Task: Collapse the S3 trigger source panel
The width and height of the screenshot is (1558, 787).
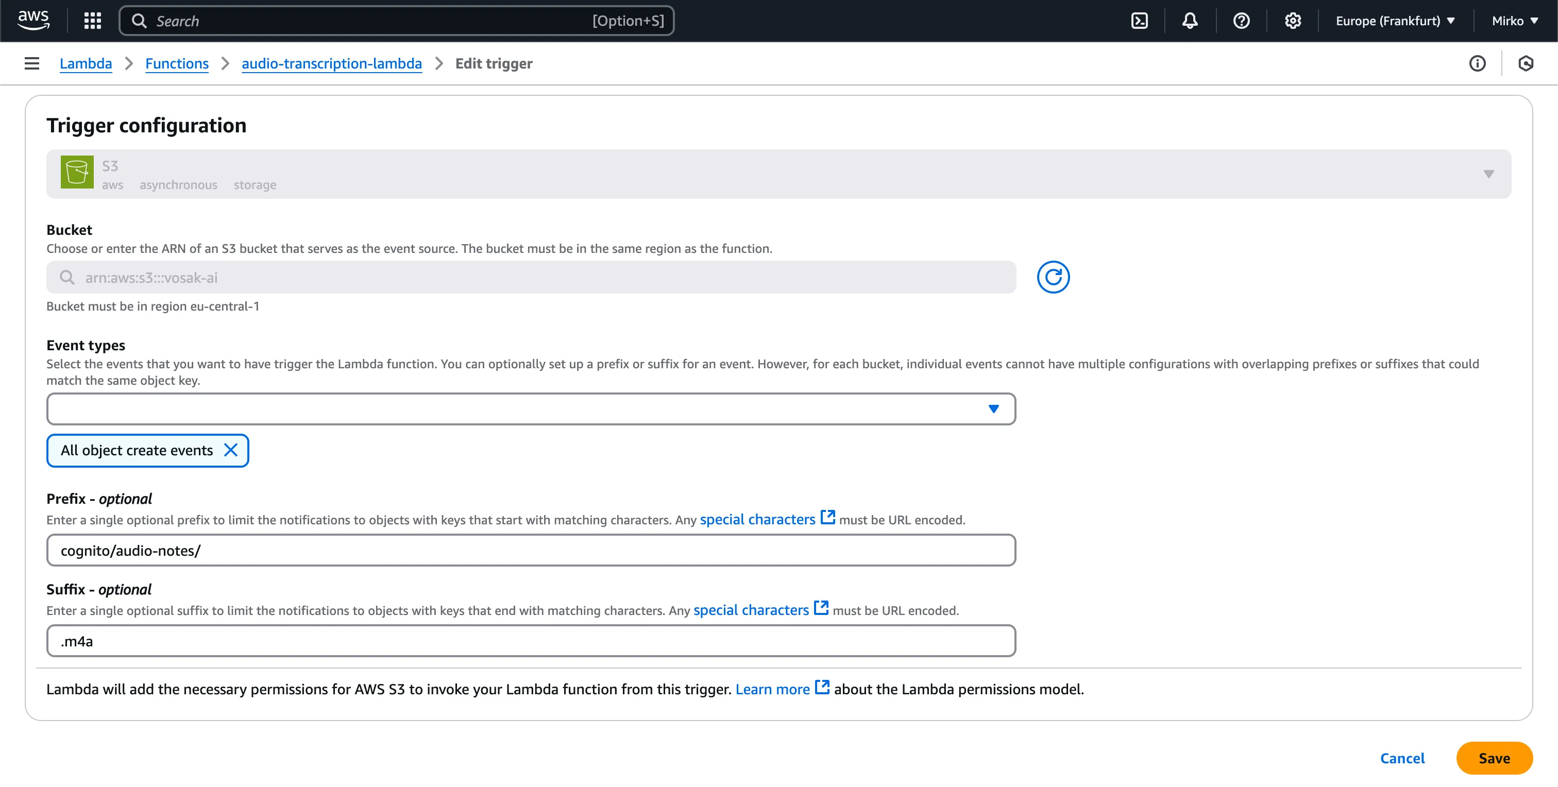Action: click(1488, 174)
